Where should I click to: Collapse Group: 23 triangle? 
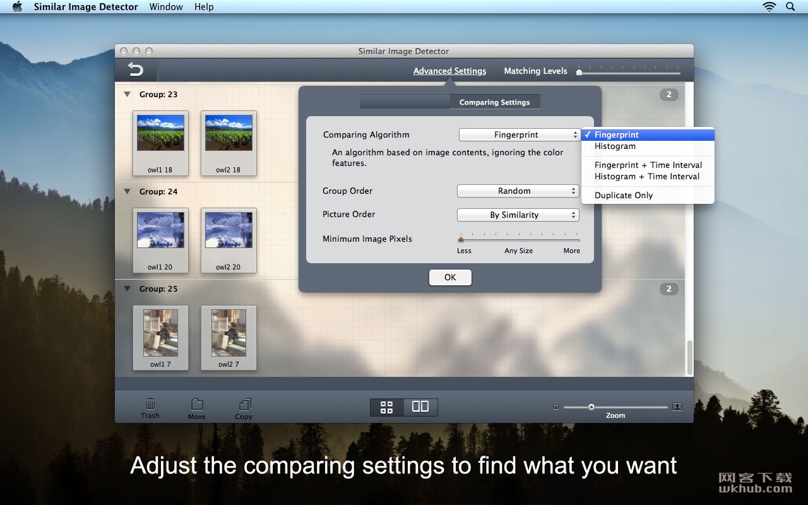click(127, 95)
